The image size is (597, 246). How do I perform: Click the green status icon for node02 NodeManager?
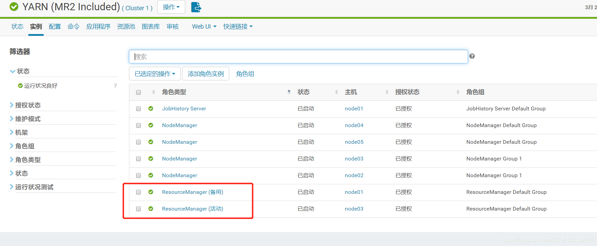tap(151, 175)
